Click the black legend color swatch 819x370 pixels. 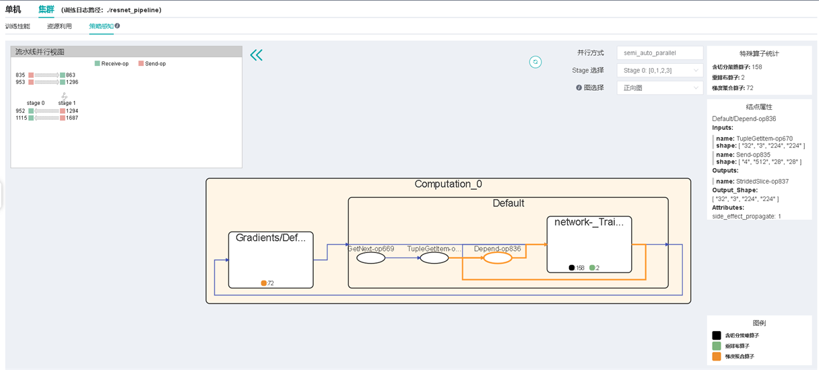(717, 334)
